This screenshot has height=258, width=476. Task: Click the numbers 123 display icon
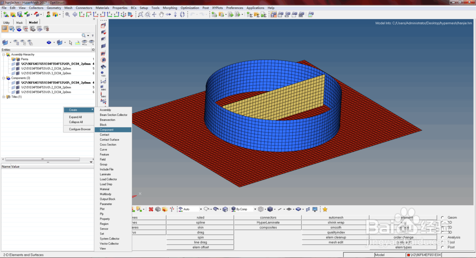(x=103, y=74)
